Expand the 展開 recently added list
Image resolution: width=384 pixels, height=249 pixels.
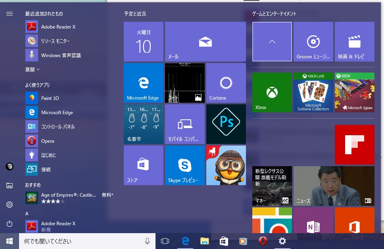32,69
